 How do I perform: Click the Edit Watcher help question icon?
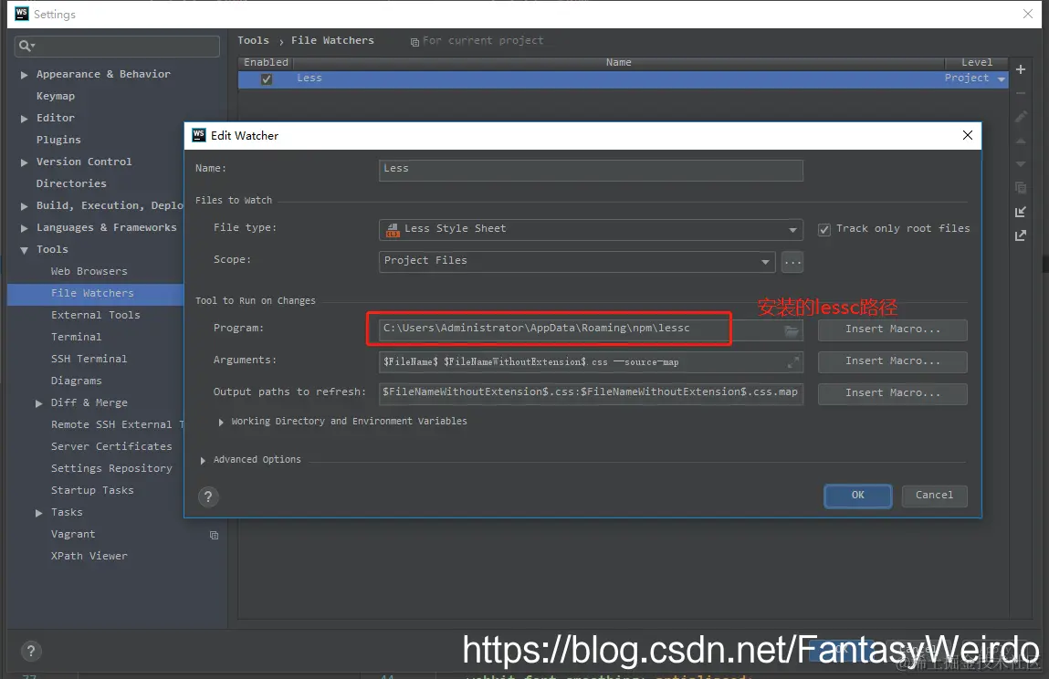point(208,496)
